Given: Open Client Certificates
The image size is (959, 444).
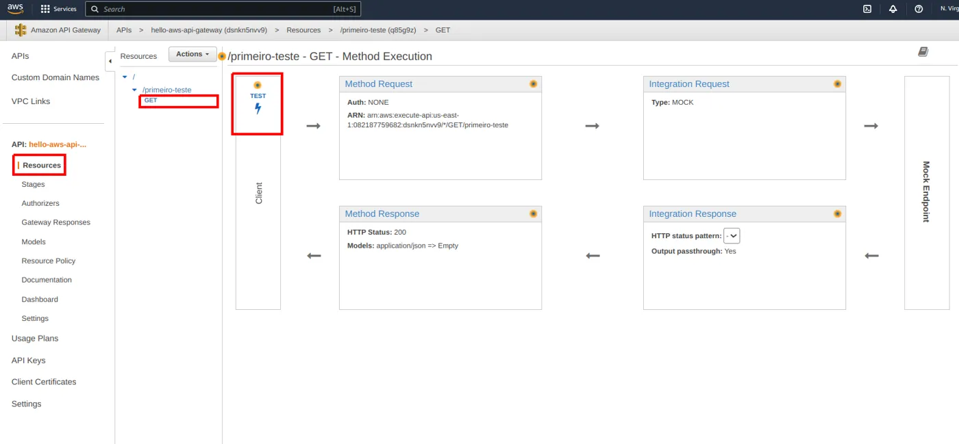Looking at the screenshot, I should point(44,382).
